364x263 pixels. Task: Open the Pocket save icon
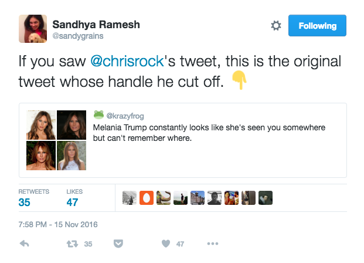coord(118,244)
